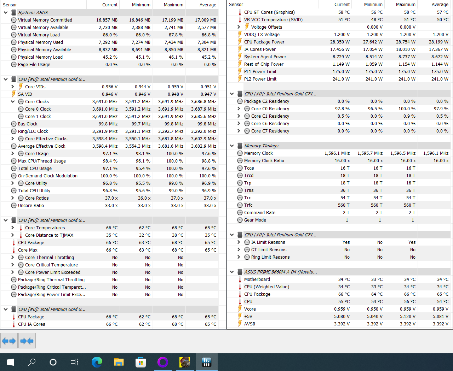Select the Package C2 Residency row
Screen dimensions: 453x371
pyautogui.click(x=339, y=101)
